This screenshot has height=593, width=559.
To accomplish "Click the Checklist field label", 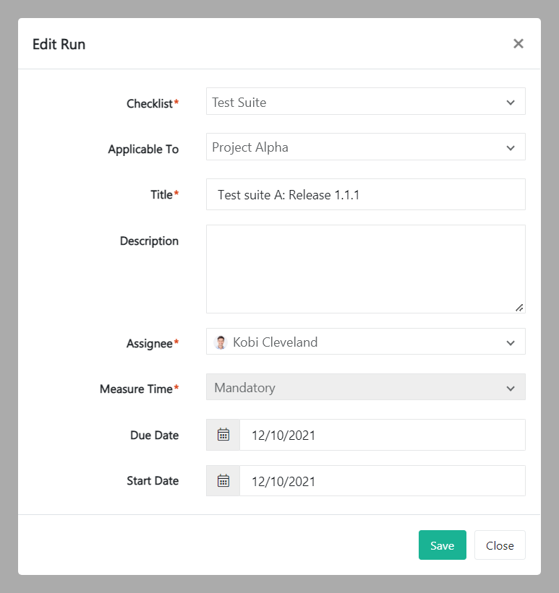I will click(x=150, y=103).
